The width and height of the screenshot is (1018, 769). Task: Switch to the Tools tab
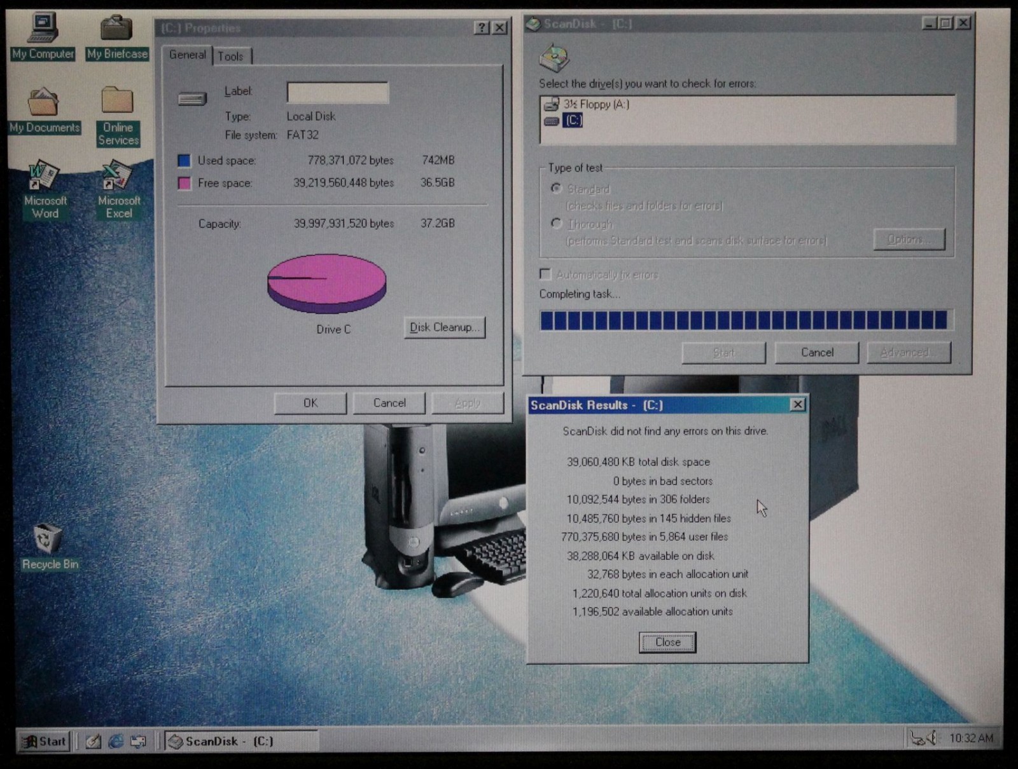(x=231, y=57)
